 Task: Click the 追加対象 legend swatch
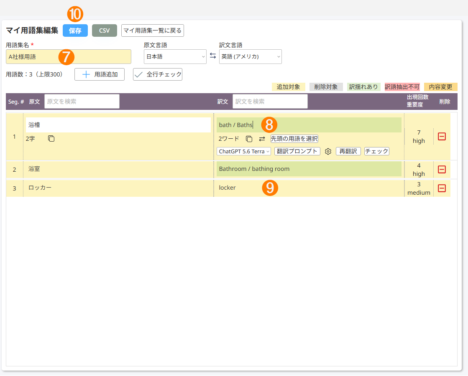click(288, 87)
